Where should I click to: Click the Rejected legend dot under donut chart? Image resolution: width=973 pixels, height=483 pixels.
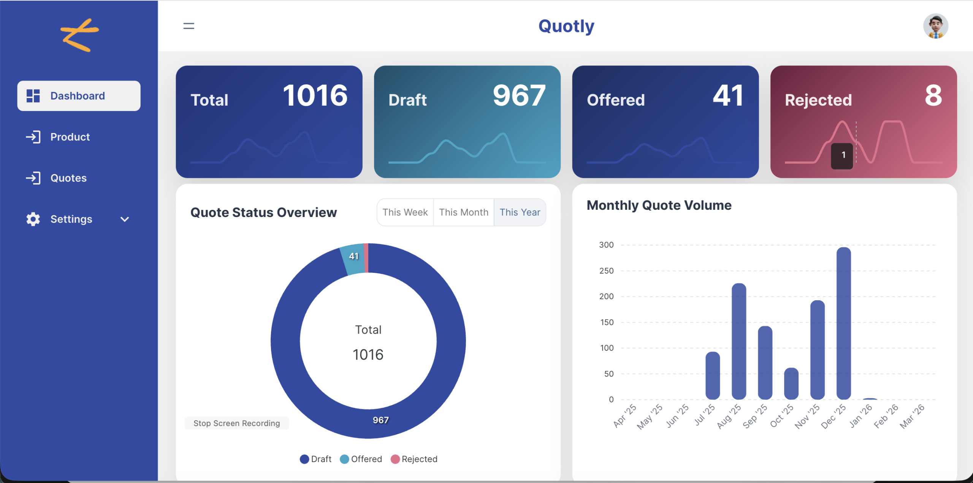click(x=396, y=459)
